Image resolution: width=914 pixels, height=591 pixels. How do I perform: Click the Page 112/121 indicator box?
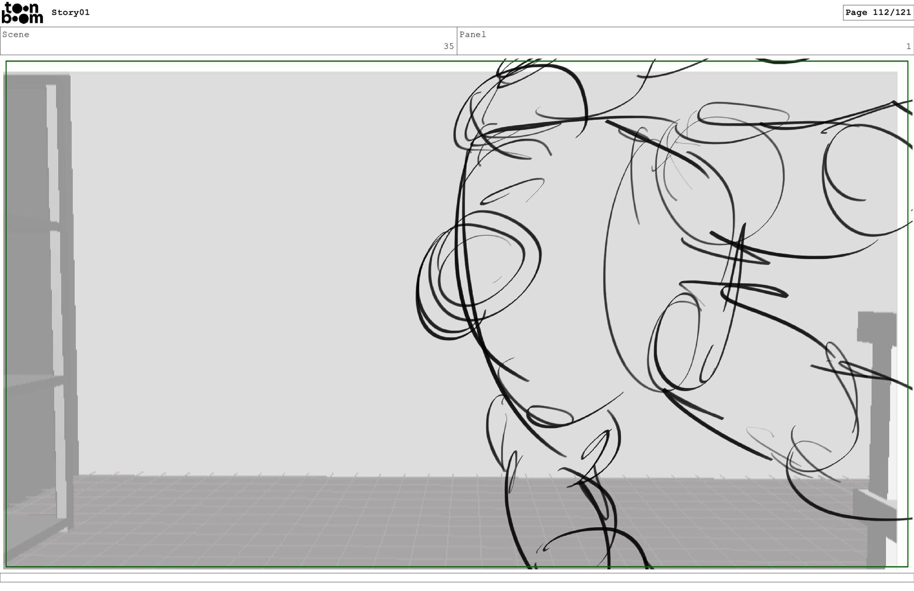pos(878,12)
